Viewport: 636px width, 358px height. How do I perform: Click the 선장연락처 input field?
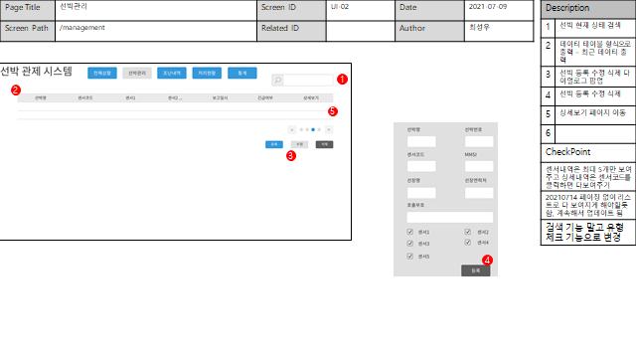coord(479,193)
